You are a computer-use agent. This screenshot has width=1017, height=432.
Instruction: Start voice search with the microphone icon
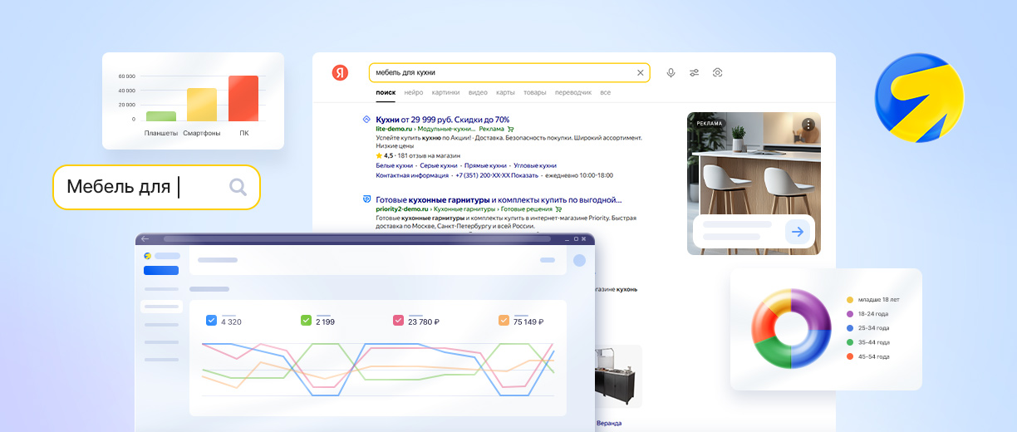pyautogui.click(x=671, y=73)
